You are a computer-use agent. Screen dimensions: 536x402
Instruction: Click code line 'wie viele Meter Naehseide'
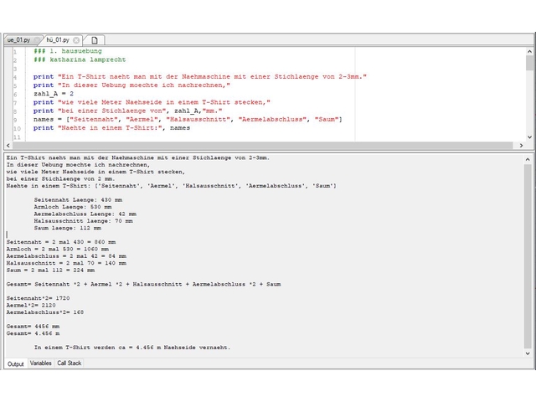(152, 102)
